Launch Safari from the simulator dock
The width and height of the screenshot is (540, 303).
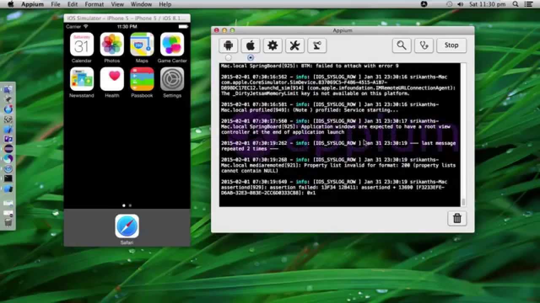pyautogui.click(x=127, y=229)
